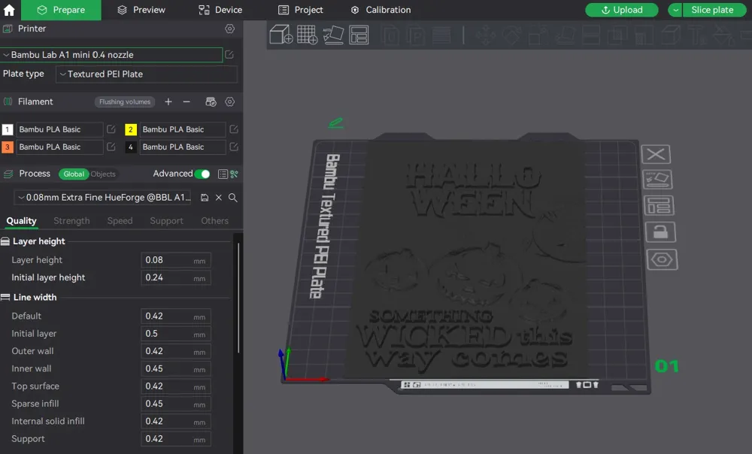Edit the Bambu Lab A1 mini printer preset

pyautogui.click(x=229, y=55)
